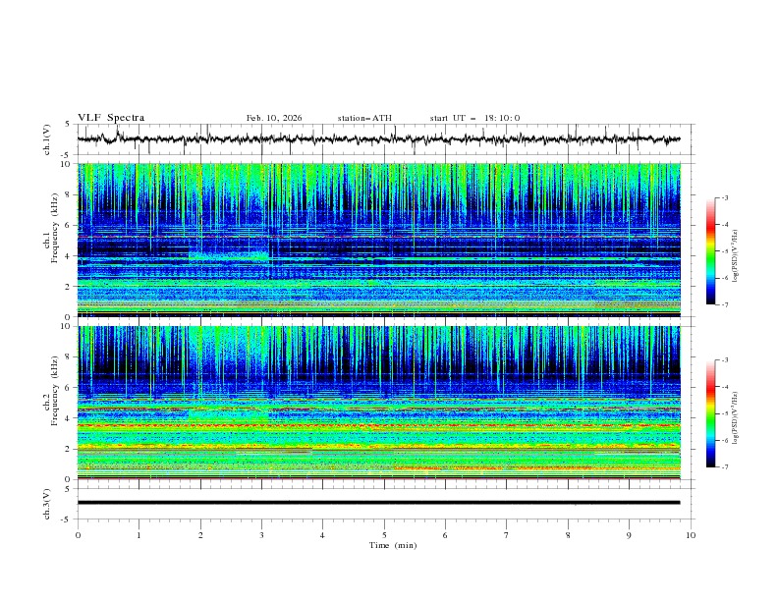Image resolution: width=778 pixels, height=601 pixels.
Task: Click the ch.1 voltage waveform trace
Action: click(x=378, y=139)
